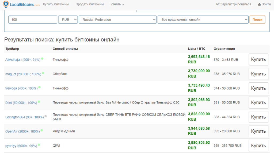
Task: Open the Зарегистрироваться registration link
Action: tap(234, 4)
